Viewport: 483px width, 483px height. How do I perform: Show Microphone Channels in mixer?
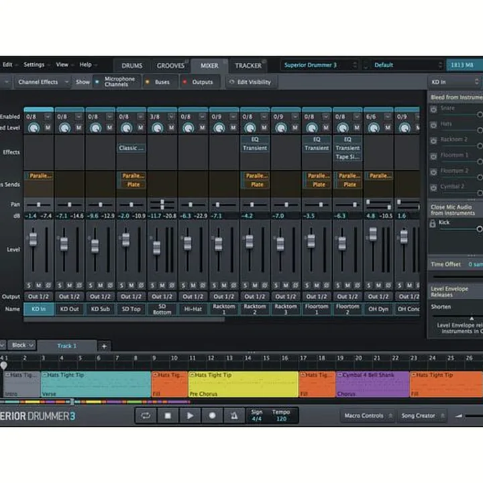pos(116,82)
